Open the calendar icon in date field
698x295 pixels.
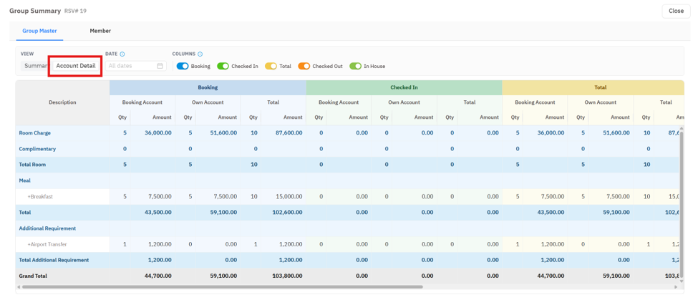point(160,66)
